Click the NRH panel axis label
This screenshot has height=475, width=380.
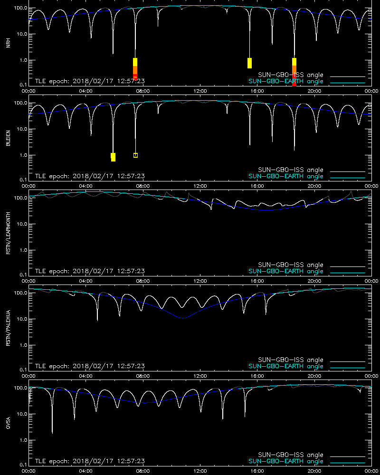click(x=8, y=43)
